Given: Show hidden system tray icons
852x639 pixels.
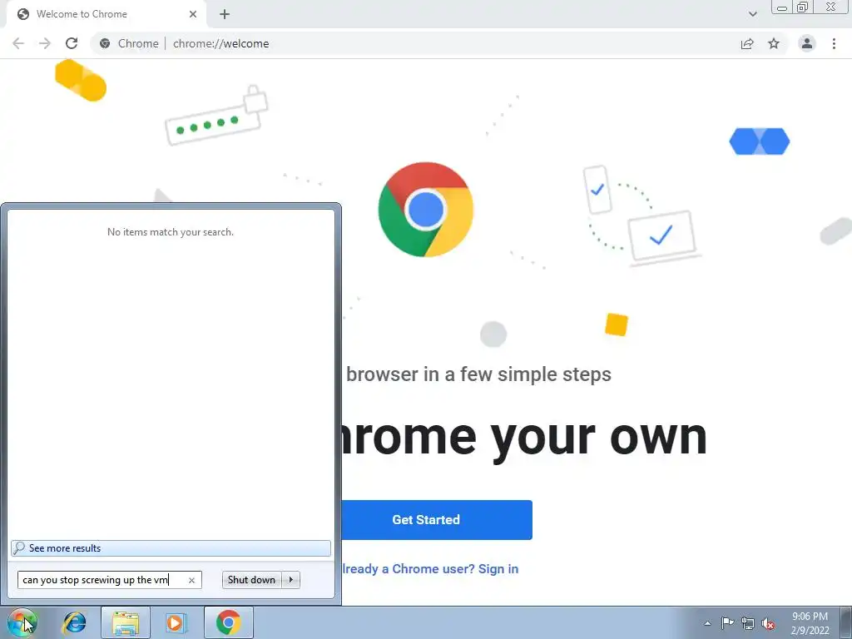Looking at the screenshot, I should point(707,623).
